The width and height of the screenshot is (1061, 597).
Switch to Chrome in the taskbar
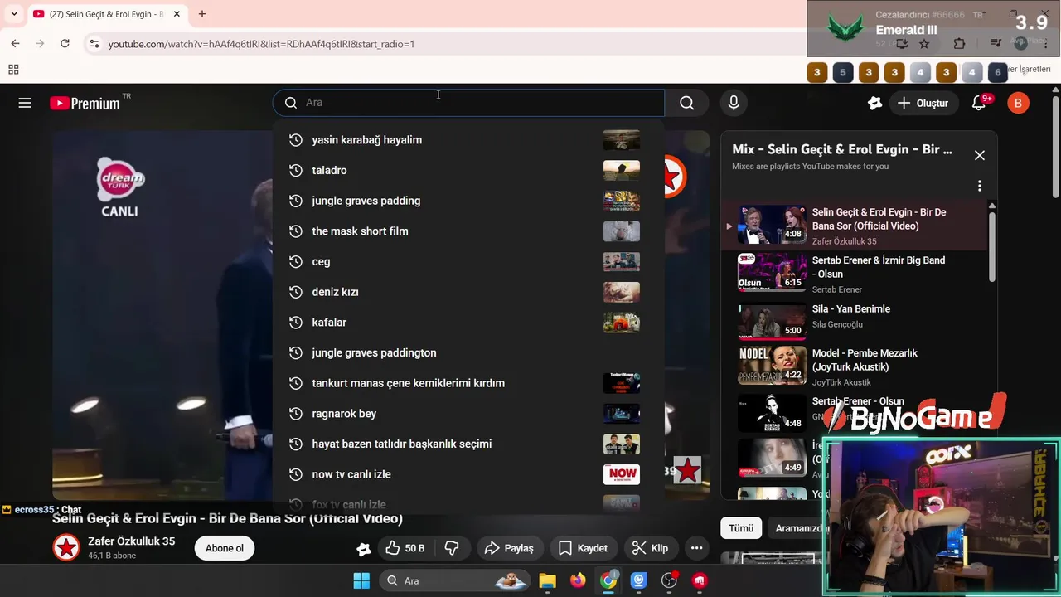coord(608,580)
